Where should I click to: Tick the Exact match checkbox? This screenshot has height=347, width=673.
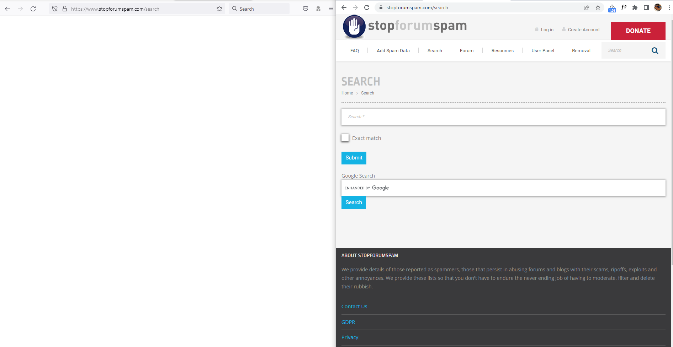[345, 138]
